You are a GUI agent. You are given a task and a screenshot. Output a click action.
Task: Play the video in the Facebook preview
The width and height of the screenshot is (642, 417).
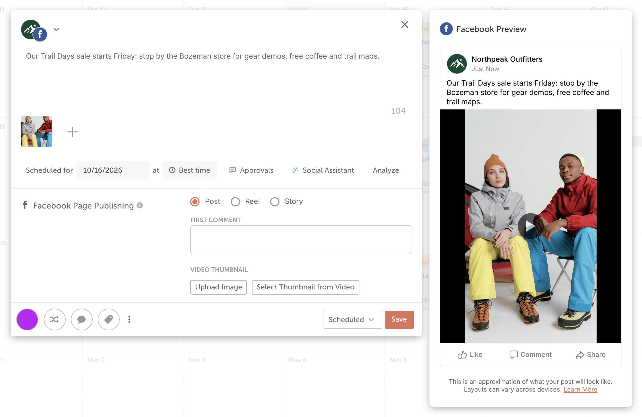[530, 226]
